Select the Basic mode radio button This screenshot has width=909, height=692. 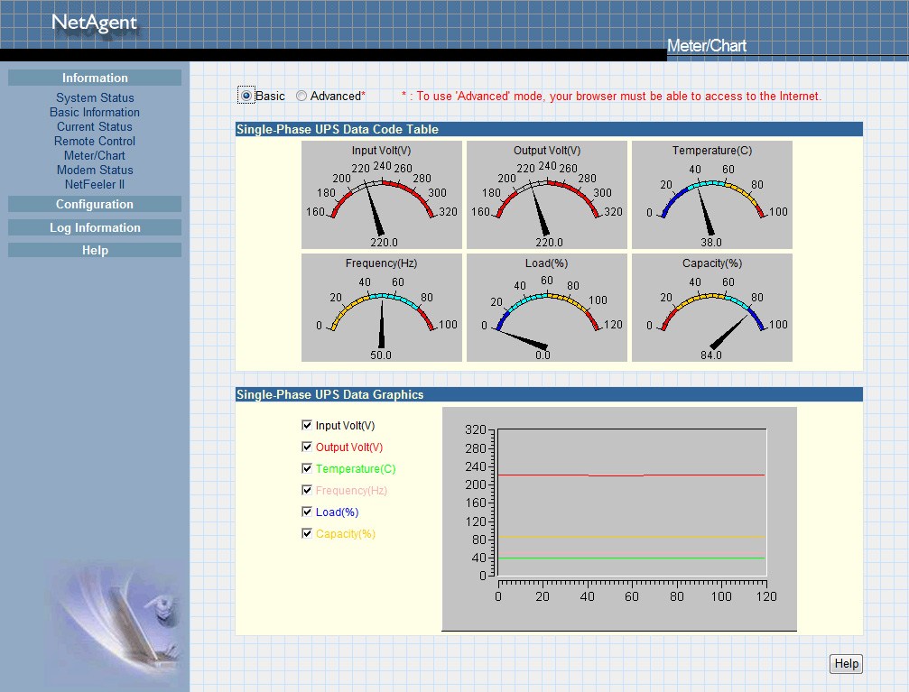click(246, 96)
